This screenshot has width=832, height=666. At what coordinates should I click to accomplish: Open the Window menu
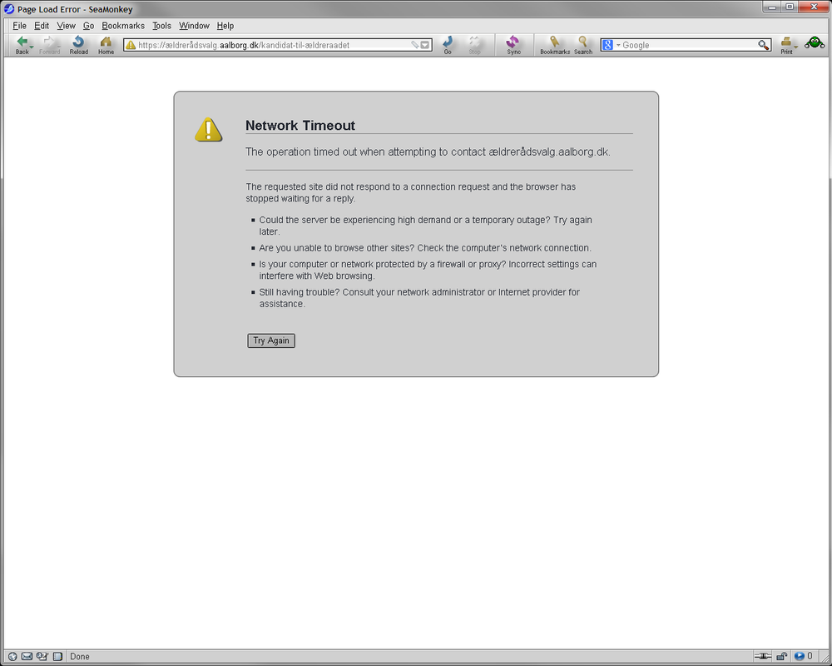(194, 26)
